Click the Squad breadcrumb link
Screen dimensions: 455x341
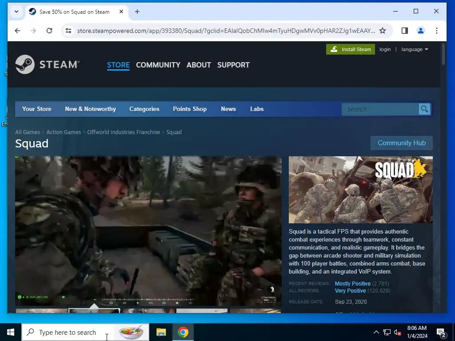[x=174, y=132]
